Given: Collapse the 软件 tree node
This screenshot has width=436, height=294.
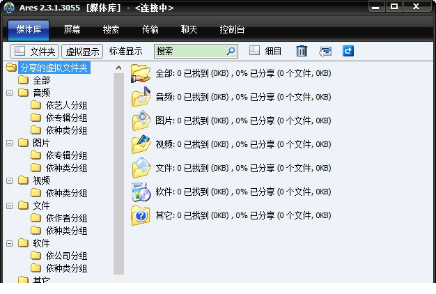Looking at the screenshot, I should click(10, 243).
